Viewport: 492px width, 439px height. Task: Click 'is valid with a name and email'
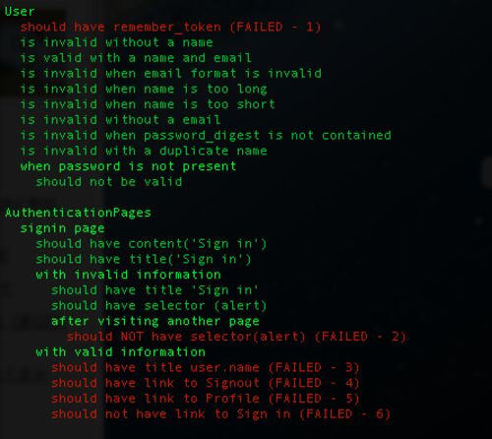(136, 58)
